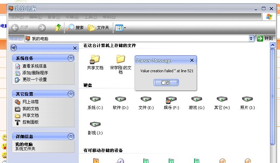Click the Forward arrow toolbar icon
Viewport: 280px width, 163px height.
42,28
